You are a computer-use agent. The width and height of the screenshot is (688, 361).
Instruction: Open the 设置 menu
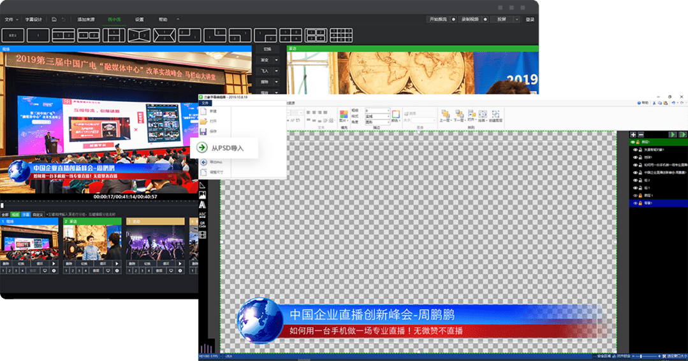[x=139, y=20]
